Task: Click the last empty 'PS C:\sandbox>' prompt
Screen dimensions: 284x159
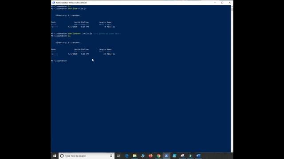Action: point(59,61)
